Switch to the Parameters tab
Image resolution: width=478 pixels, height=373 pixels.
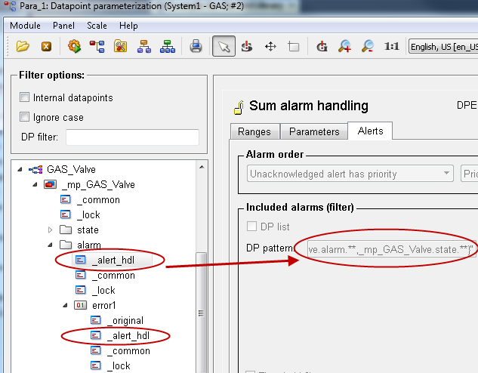click(x=314, y=131)
